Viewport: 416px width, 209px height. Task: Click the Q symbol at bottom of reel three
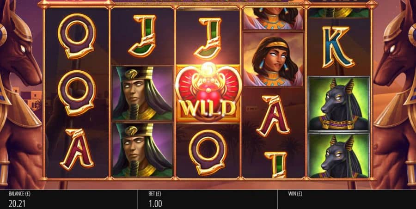click(208, 152)
